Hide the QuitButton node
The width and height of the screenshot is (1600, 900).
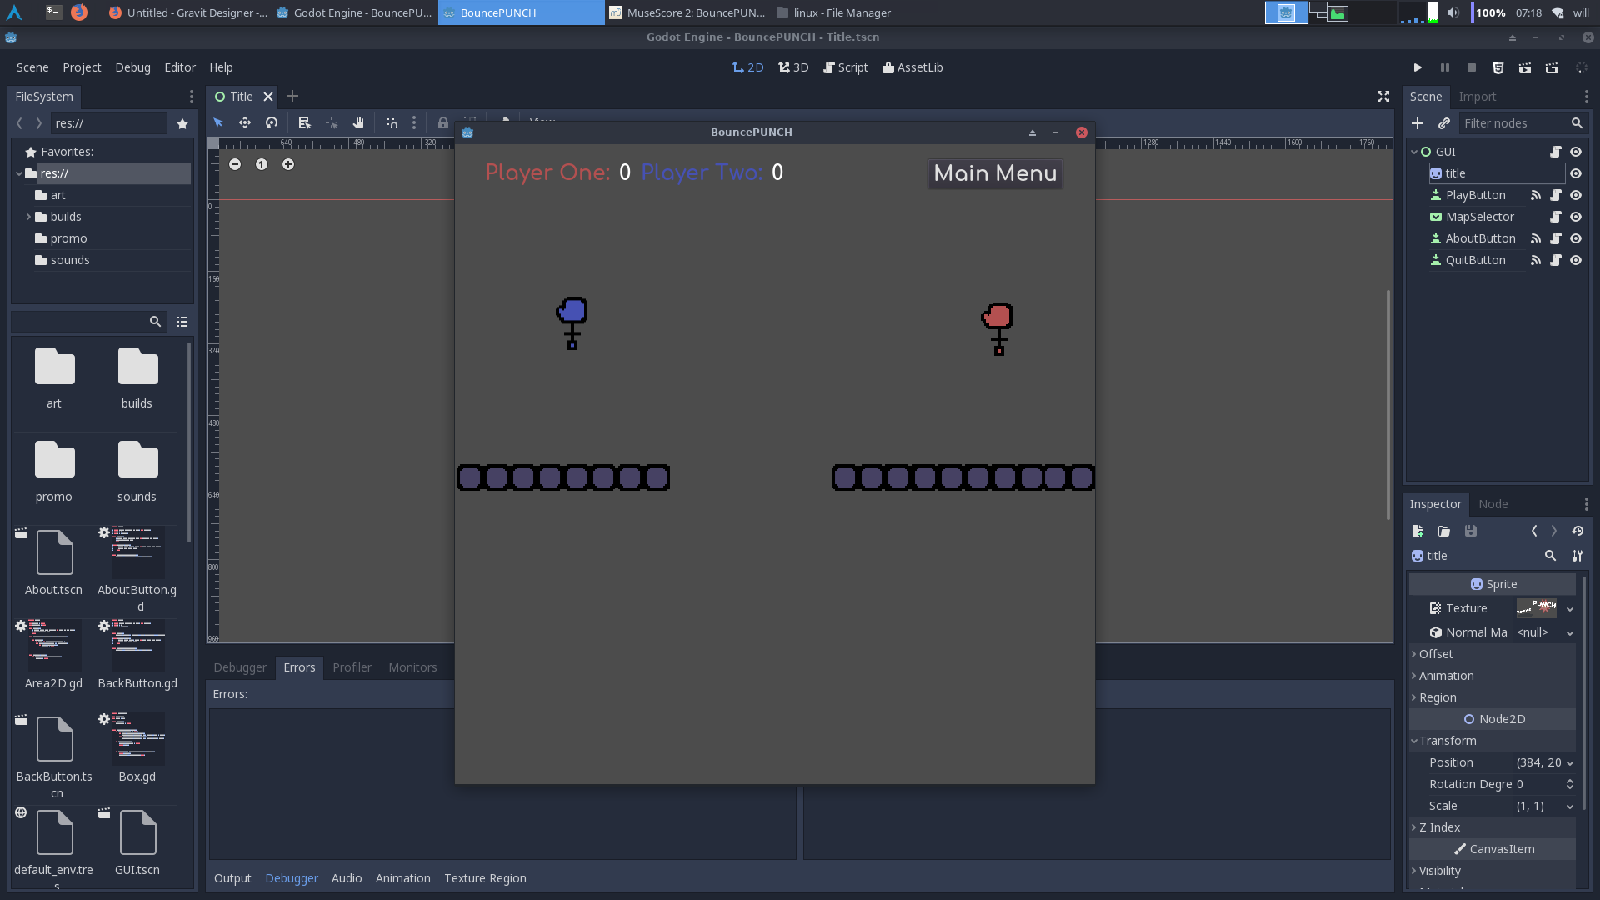pos(1576,260)
